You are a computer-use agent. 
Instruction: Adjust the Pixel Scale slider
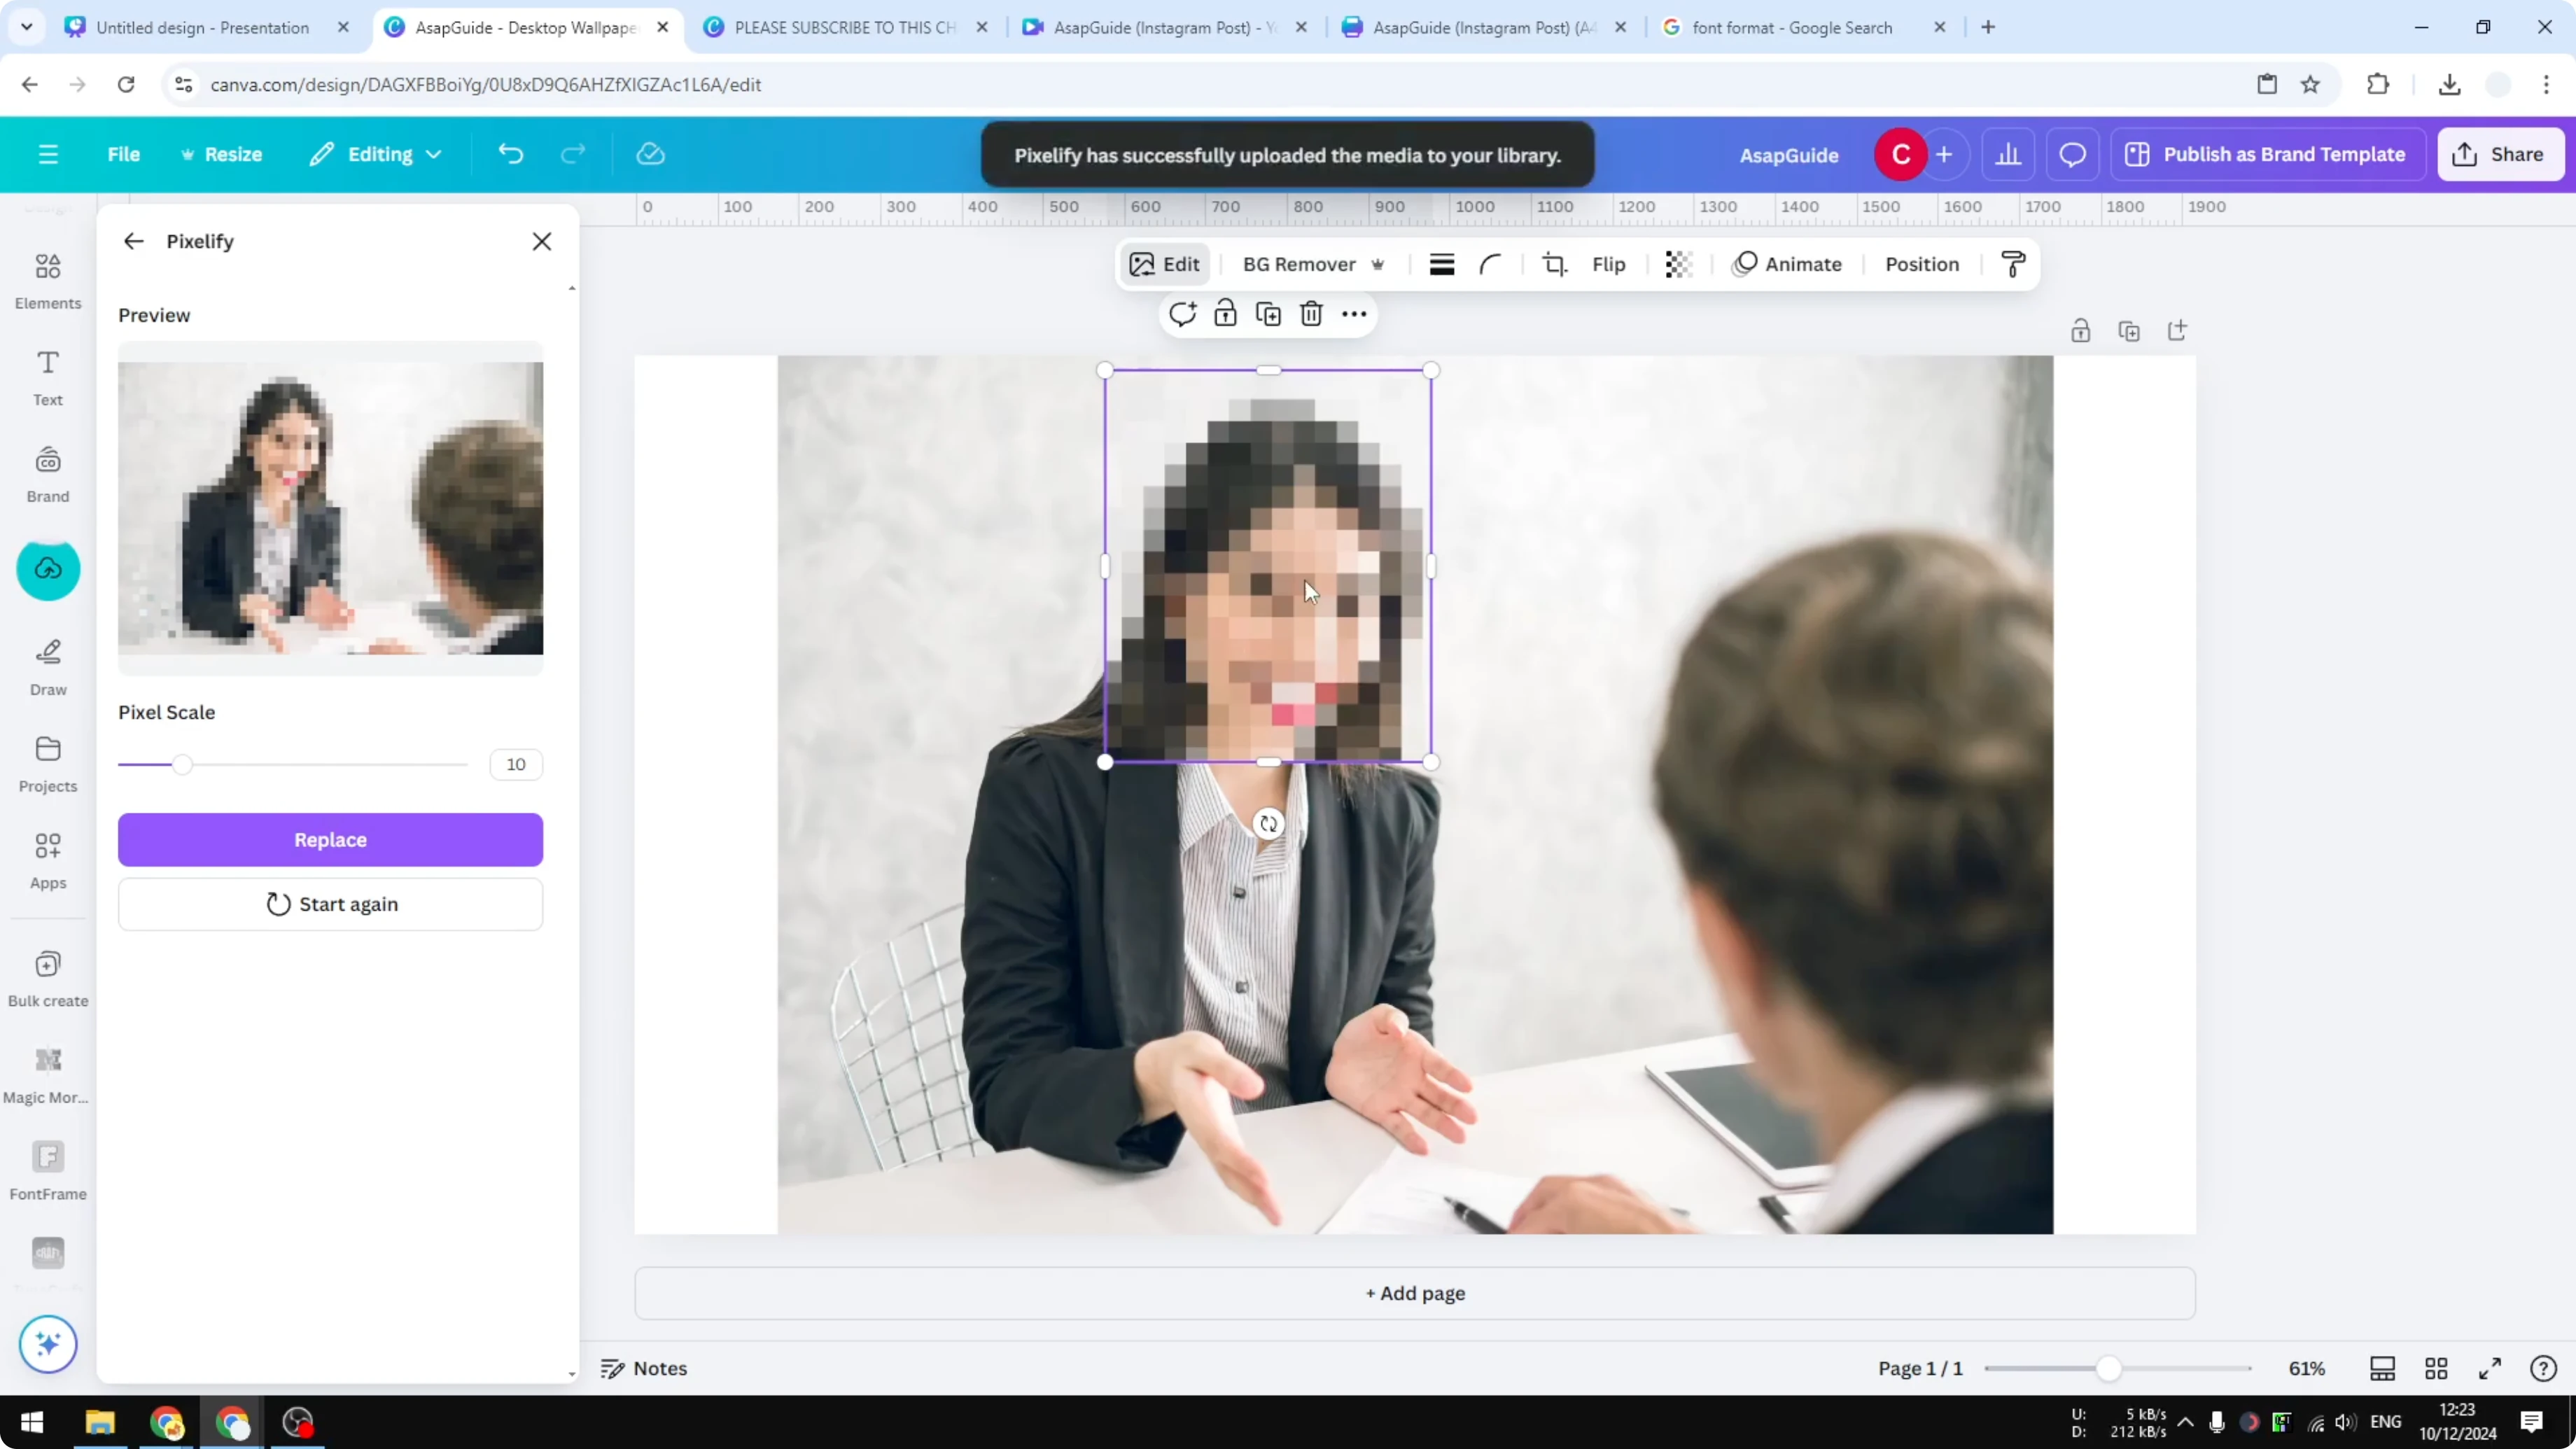[x=183, y=763]
